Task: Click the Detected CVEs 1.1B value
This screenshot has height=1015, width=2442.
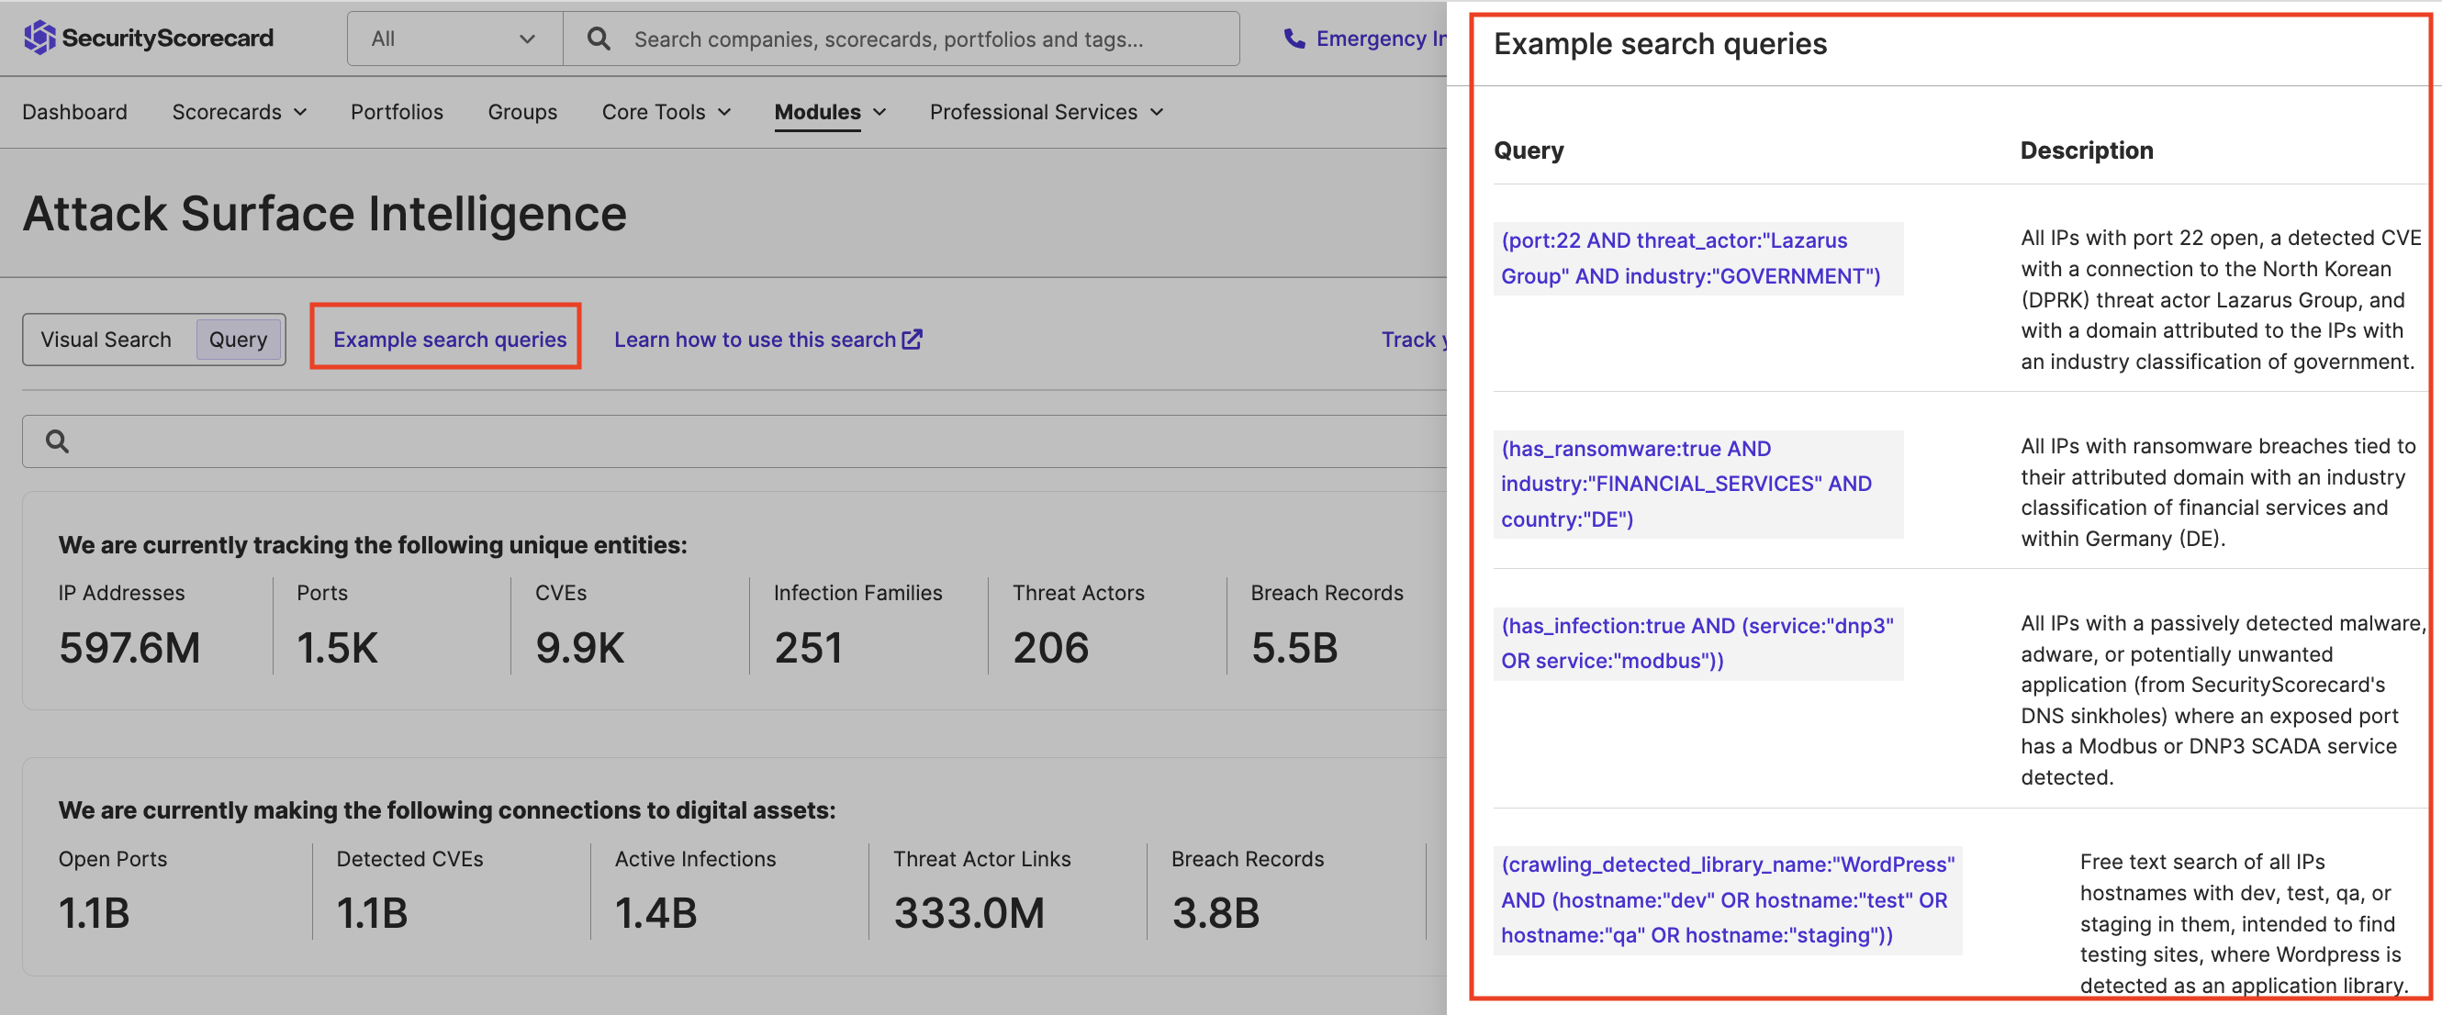Action: (x=372, y=914)
